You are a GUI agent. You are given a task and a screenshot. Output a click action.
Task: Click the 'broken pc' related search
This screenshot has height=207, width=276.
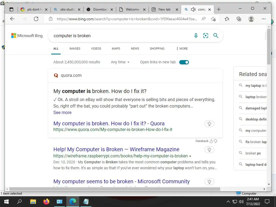tap(253, 153)
